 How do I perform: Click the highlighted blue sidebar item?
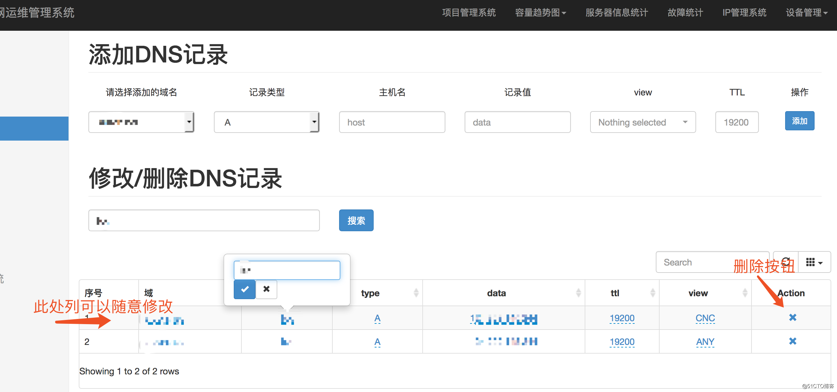pos(34,128)
